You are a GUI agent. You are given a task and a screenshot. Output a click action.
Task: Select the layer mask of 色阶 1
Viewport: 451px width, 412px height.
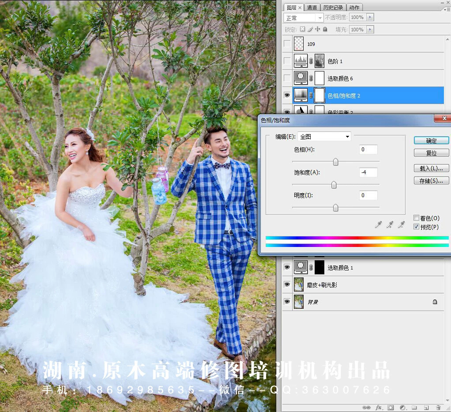click(319, 61)
